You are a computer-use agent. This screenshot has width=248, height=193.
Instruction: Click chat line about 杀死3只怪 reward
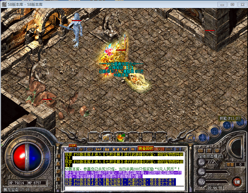pos(122,169)
